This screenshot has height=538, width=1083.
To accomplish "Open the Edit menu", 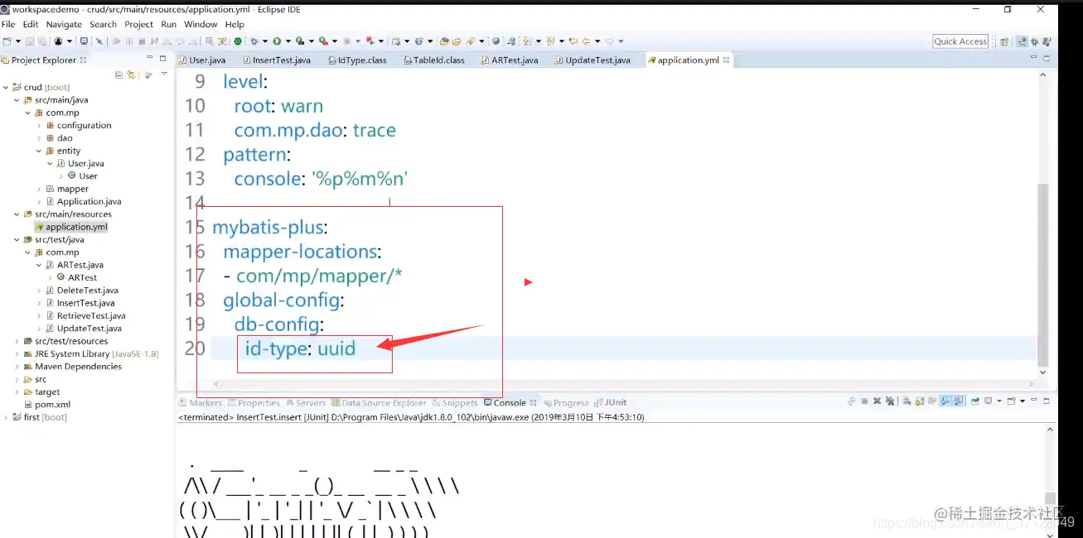I will coord(31,24).
